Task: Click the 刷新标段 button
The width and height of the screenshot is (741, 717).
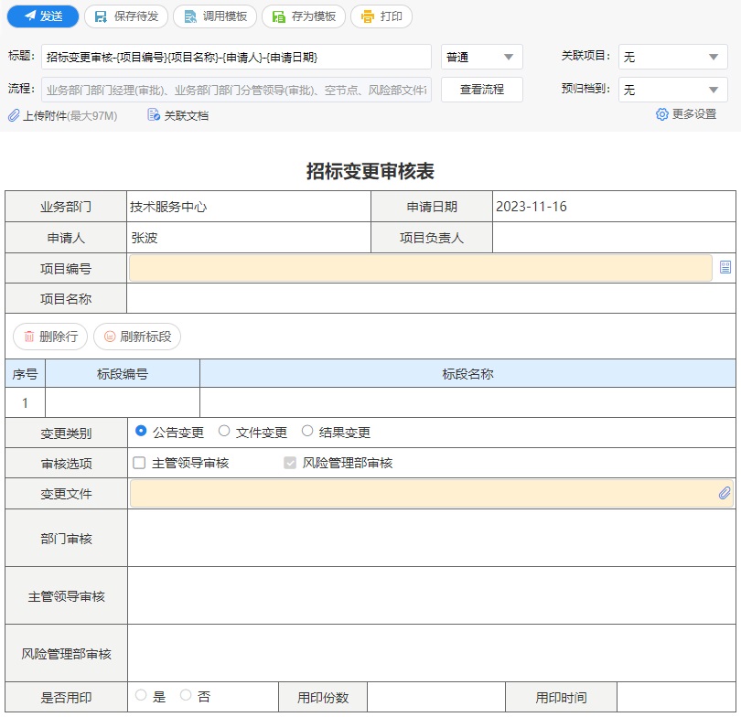Action: pos(137,337)
